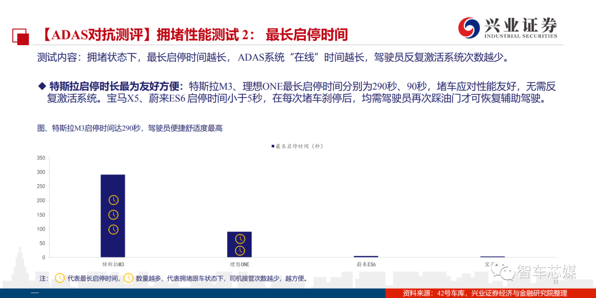Click the 测试内容 description line
Screen dimensions: 596x298
pos(272,57)
